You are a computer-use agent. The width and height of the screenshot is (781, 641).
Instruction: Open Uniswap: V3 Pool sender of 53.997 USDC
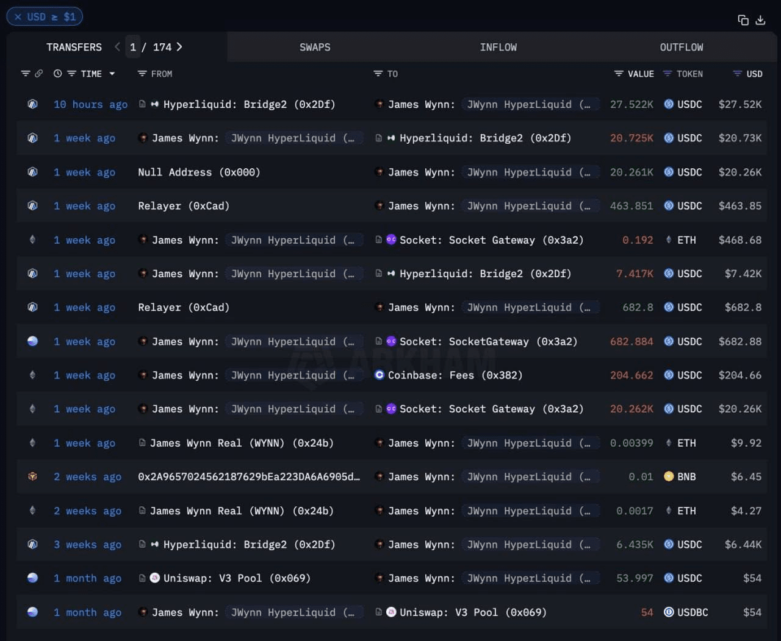[237, 578]
